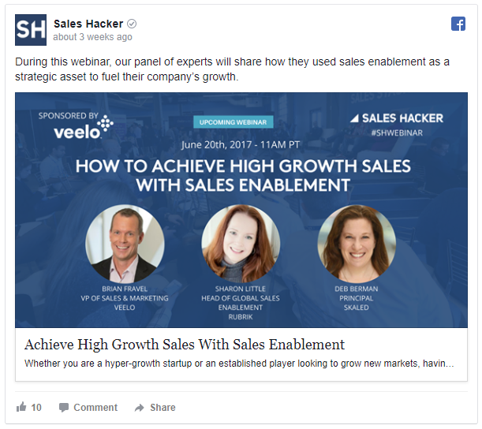Open Sales Hacker page name link
This screenshot has width=482, height=429.
pyautogui.click(x=88, y=24)
